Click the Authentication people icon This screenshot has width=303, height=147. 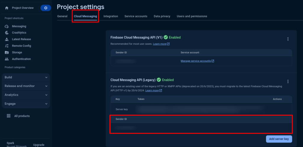pyautogui.click(x=7, y=59)
